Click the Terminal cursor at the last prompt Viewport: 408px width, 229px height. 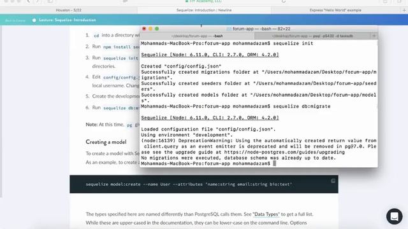[x=274, y=163]
